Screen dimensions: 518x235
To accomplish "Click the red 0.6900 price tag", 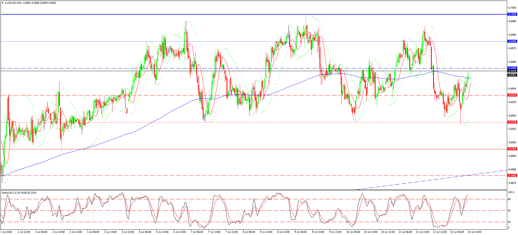I will pos(512,149).
